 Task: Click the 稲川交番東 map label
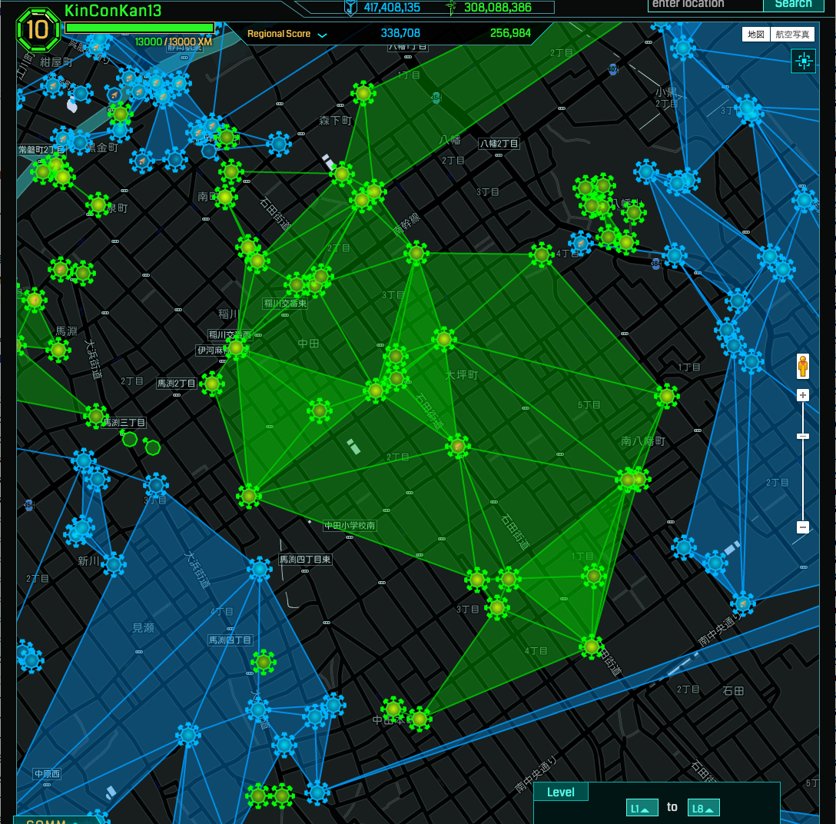coord(285,304)
